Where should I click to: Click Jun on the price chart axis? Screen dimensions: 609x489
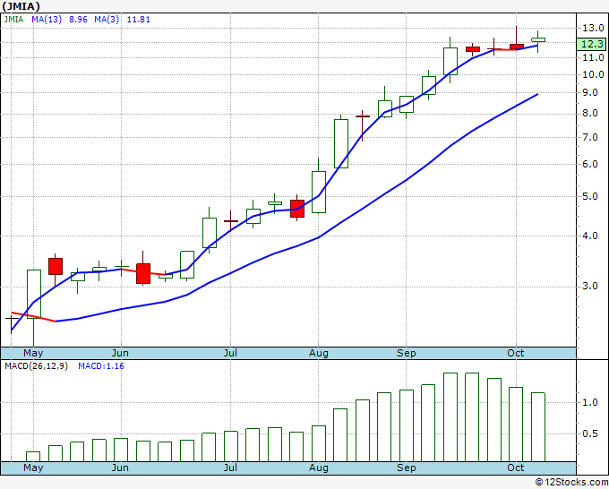(x=120, y=354)
